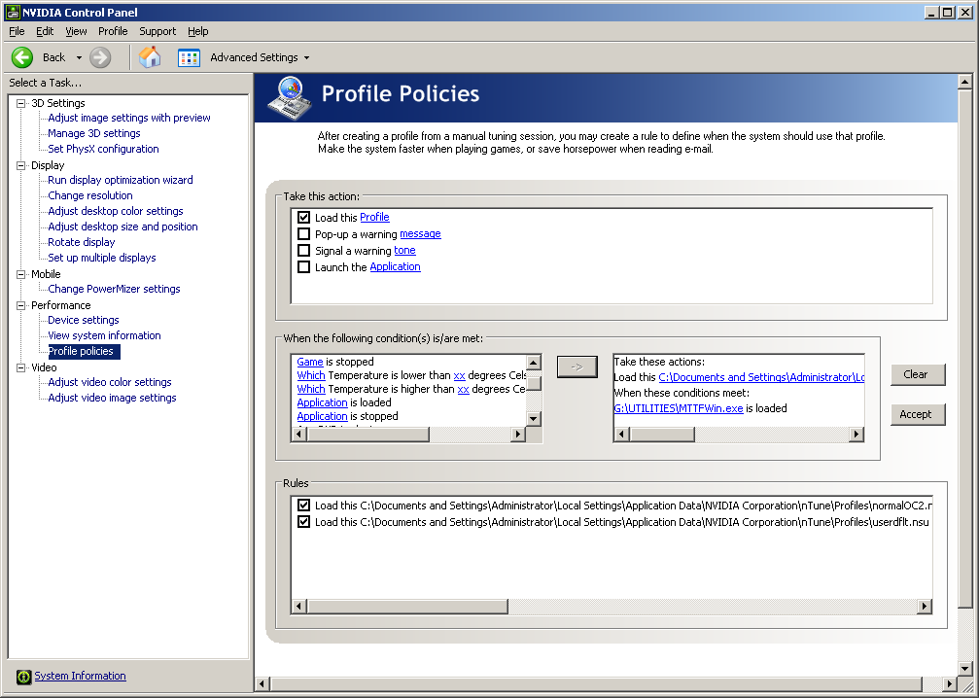Select Set up multiple displays
Image resolution: width=979 pixels, height=698 pixels.
[102, 258]
